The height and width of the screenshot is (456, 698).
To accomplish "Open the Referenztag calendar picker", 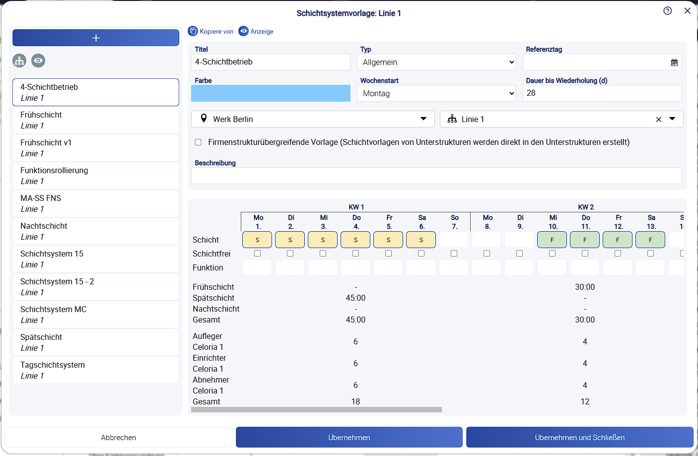I will tap(674, 63).
